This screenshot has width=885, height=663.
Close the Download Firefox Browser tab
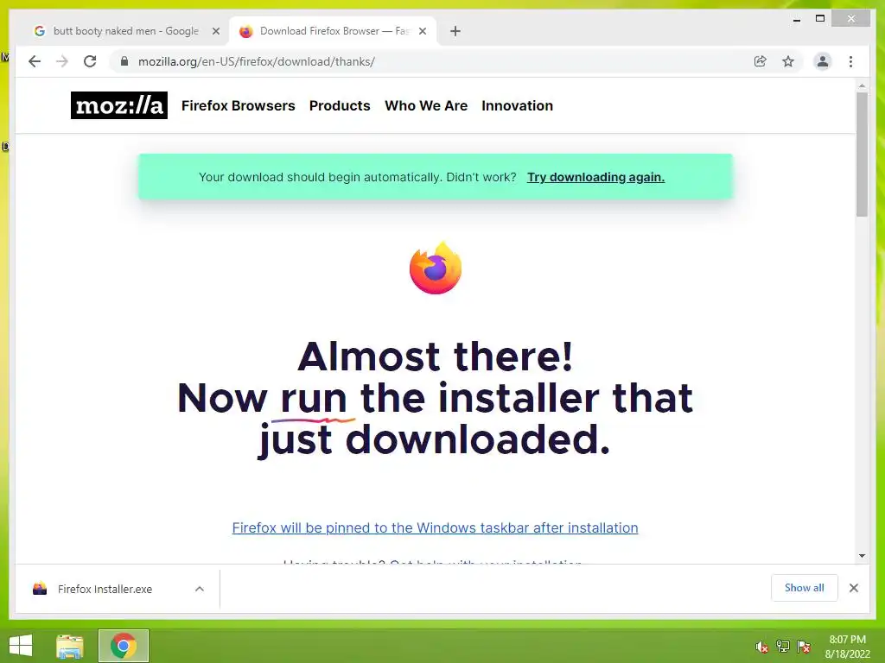(x=422, y=32)
